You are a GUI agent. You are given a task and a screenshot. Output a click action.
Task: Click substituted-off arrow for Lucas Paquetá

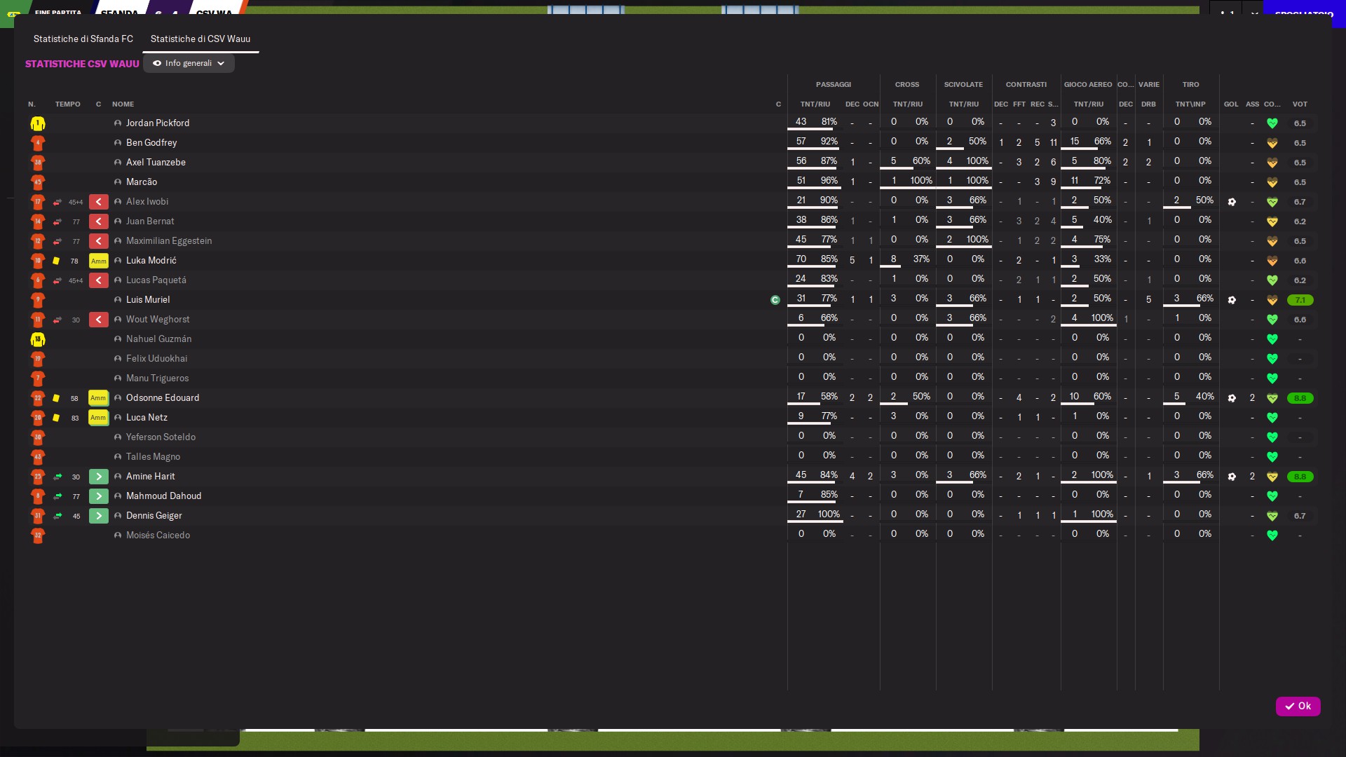coord(99,280)
